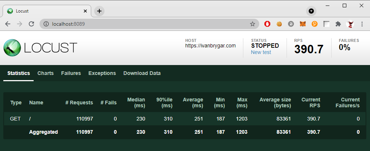The image size is (370, 151).
Task: Click the localhost:8089 address bar
Action: pos(148,24)
